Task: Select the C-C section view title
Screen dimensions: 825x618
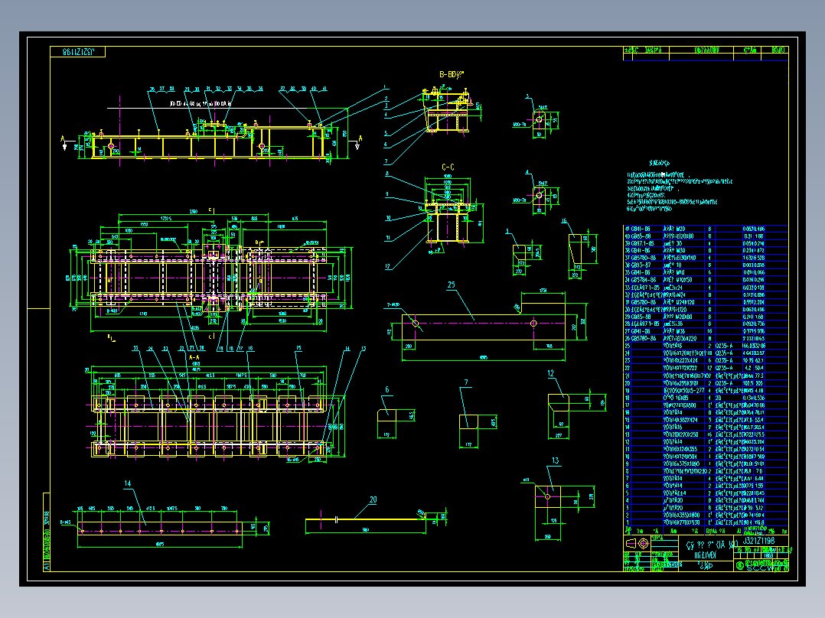Action: (x=448, y=168)
